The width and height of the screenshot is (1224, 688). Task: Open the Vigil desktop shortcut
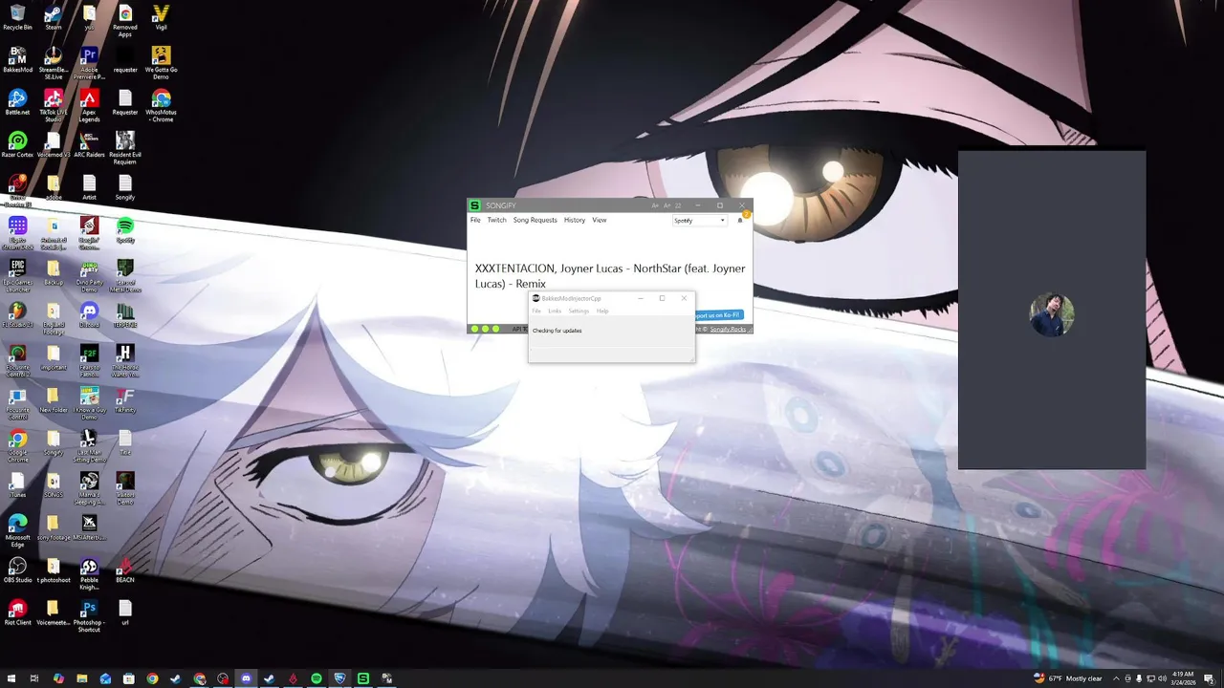[161, 18]
